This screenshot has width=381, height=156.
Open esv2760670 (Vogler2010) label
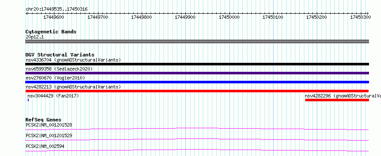[55, 78]
